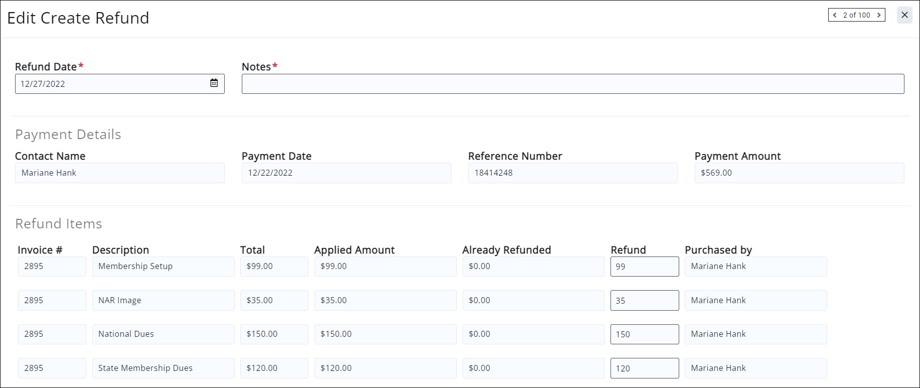
Task: Close the Edit Create Refund dialog
Action: click(x=904, y=15)
